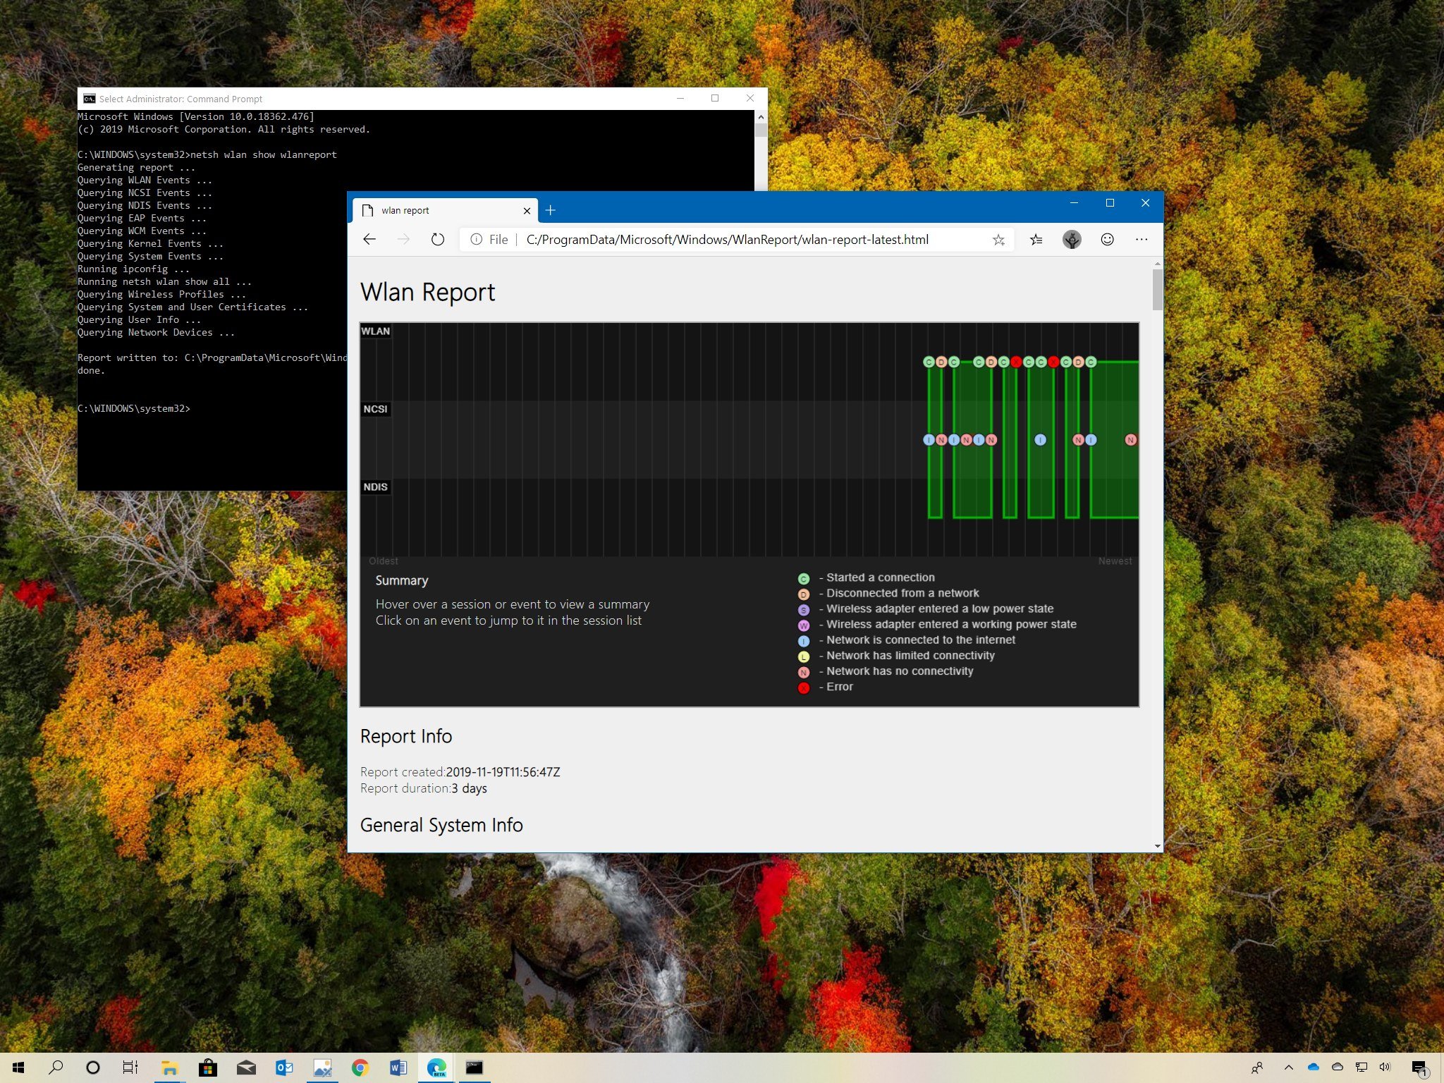Open a new browser tab
1444x1083 pixels.
pyautogui.click(x=551, y=210)
